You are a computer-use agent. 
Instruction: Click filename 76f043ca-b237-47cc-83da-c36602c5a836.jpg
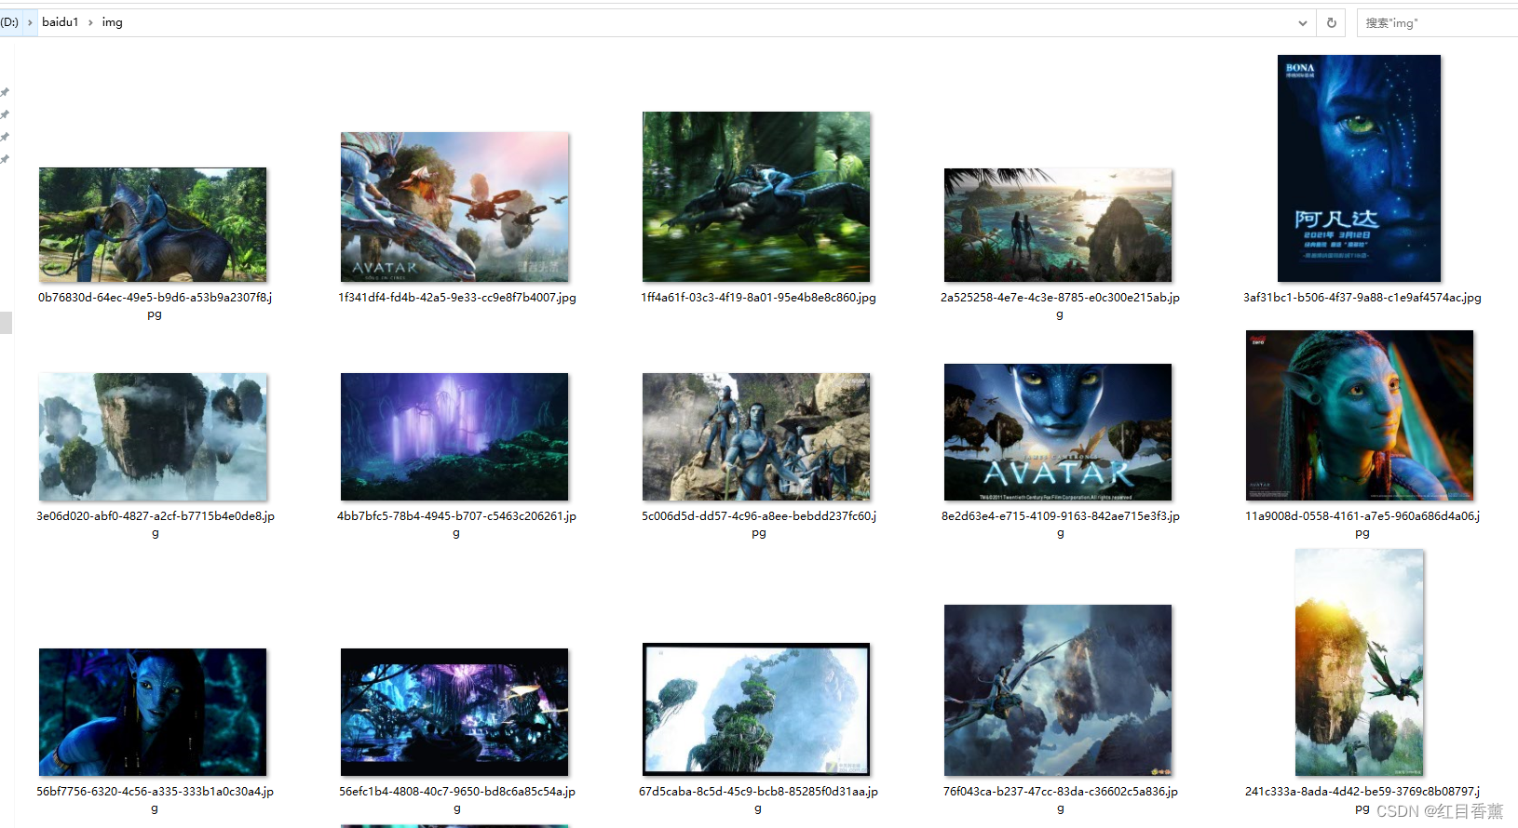1060,799
